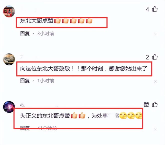Click the 1小时前 timestamp
Image resolution: width=165 pixels, height=145 pixels.
tap(46, 81)
